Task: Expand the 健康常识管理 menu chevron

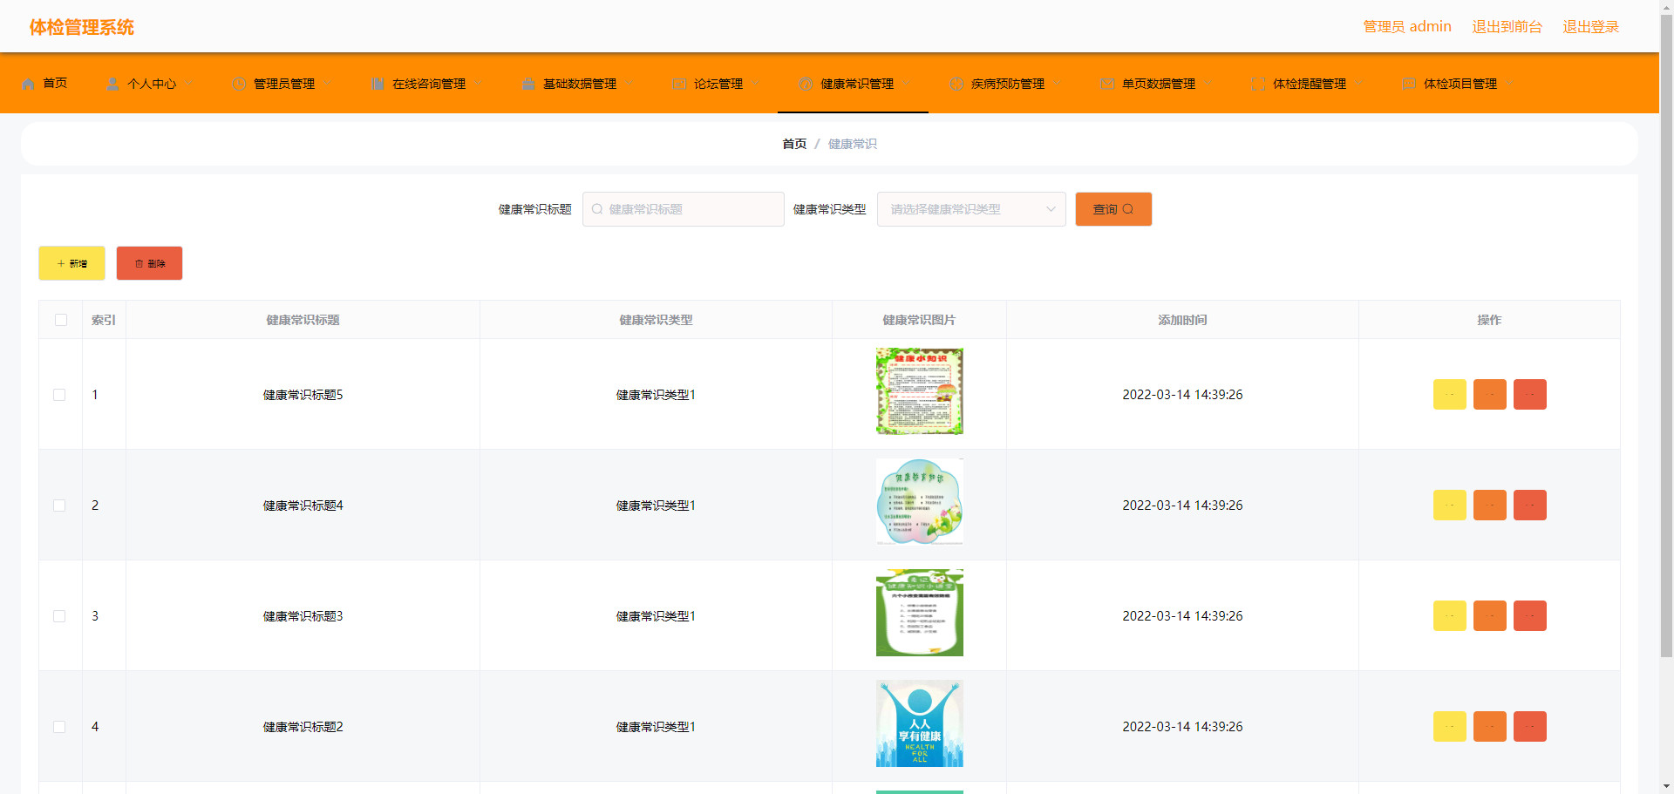Action: click(x=906, y=84)
